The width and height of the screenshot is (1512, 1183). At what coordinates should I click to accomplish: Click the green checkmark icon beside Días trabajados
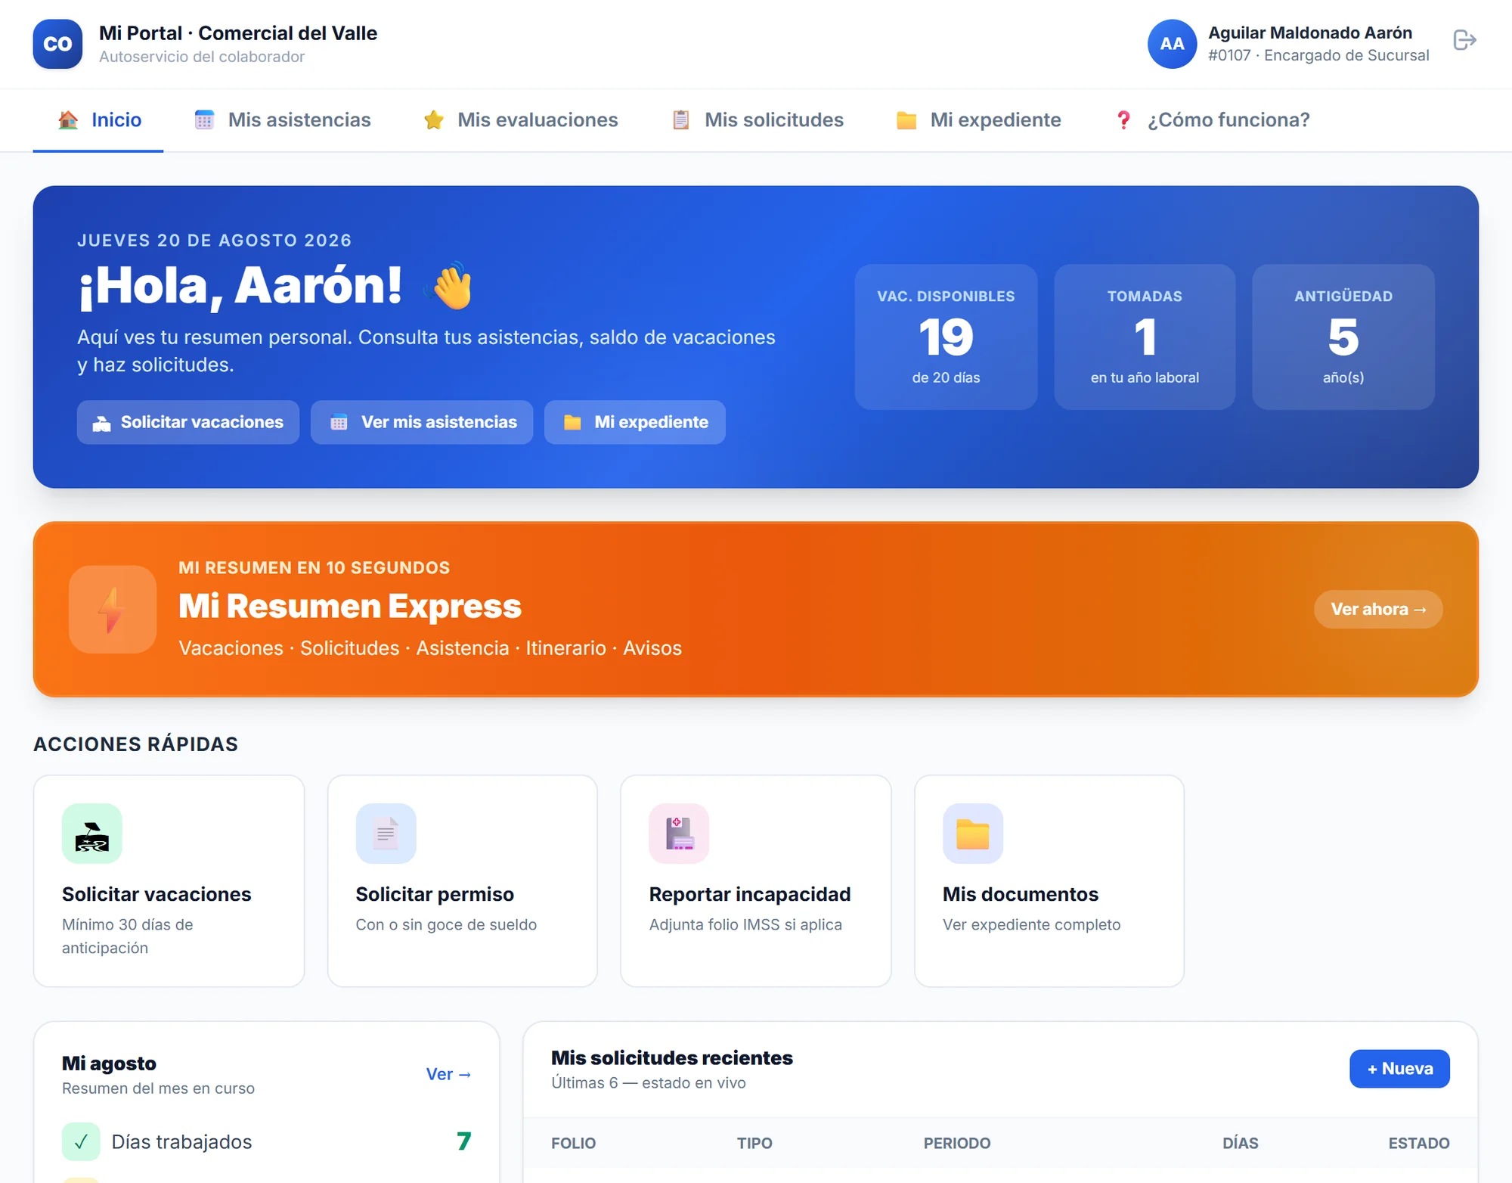click(81, 1141)
